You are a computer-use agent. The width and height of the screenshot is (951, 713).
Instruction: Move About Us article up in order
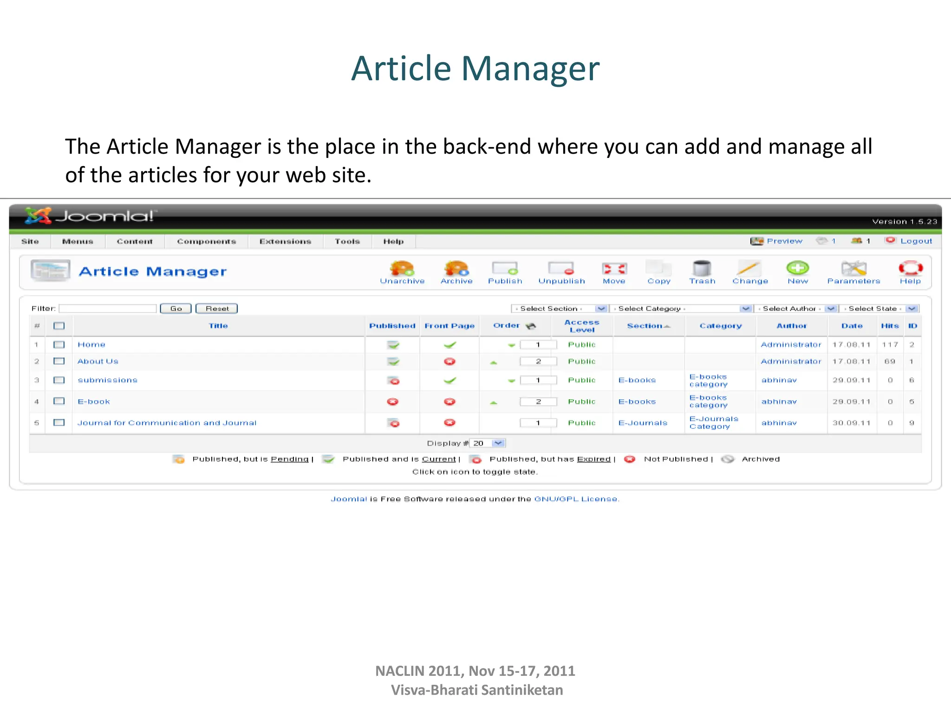pos(494,363)
